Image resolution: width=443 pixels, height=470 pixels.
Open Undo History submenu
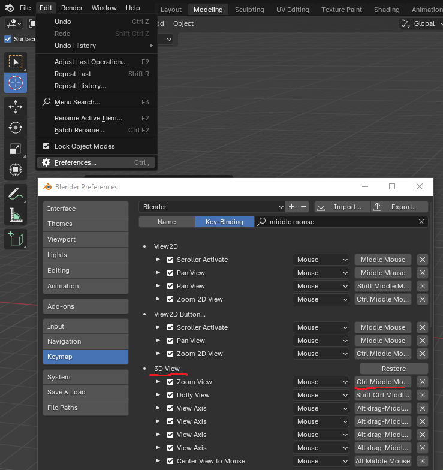click(97, 46)
